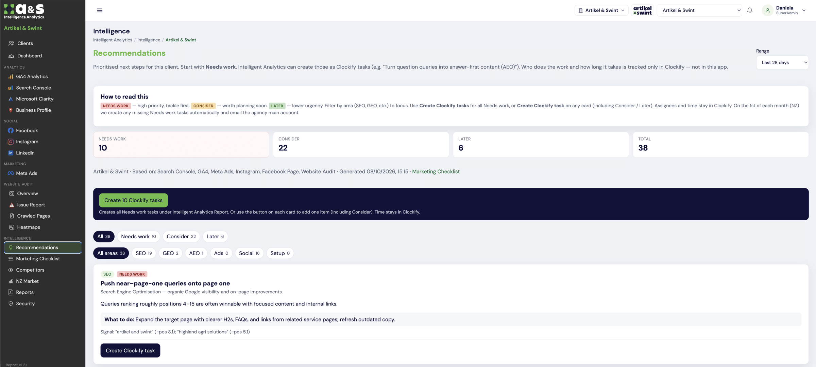Filter by Consider 22 chip
The width and height of the screenshot is (816, 367).
181,237
